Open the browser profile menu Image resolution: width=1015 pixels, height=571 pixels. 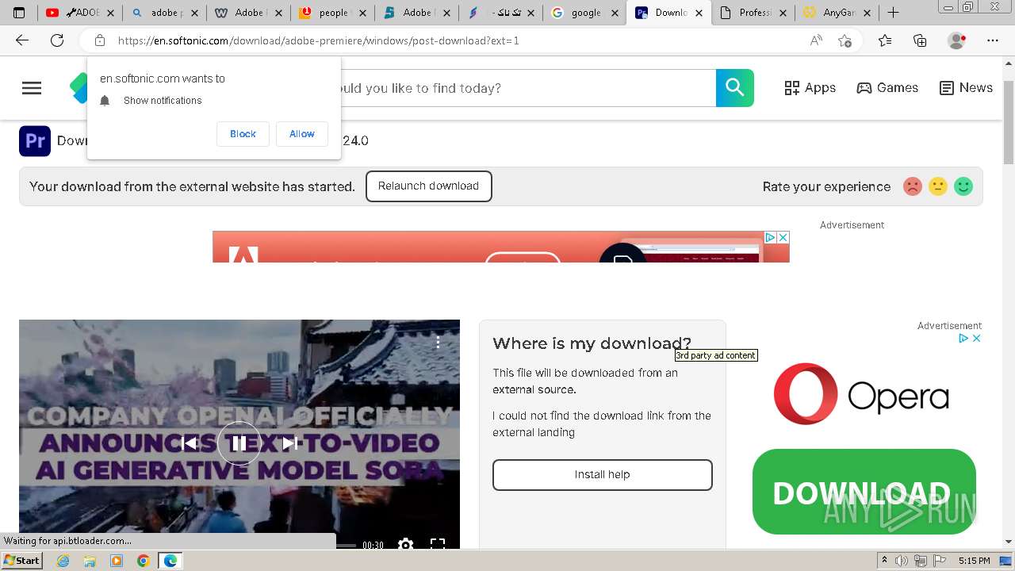[x=957, y=40]
